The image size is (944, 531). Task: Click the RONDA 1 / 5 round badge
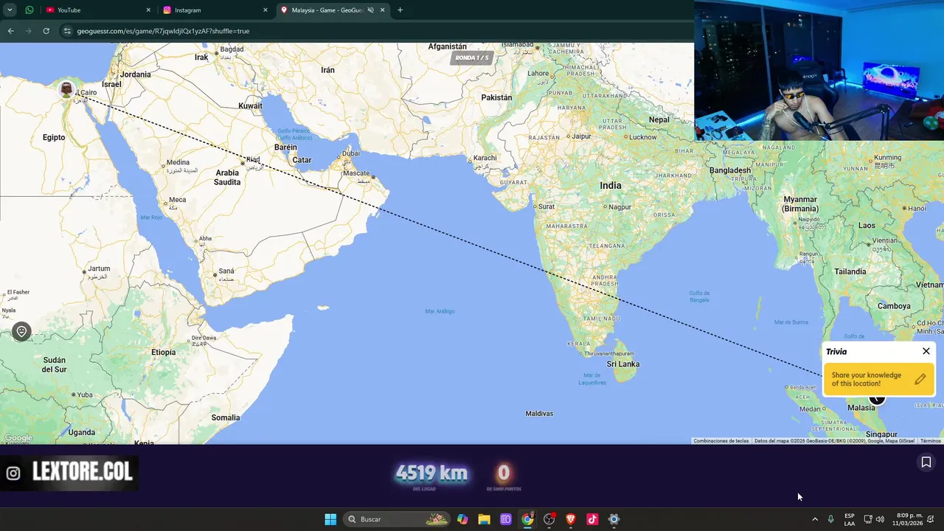471,58
